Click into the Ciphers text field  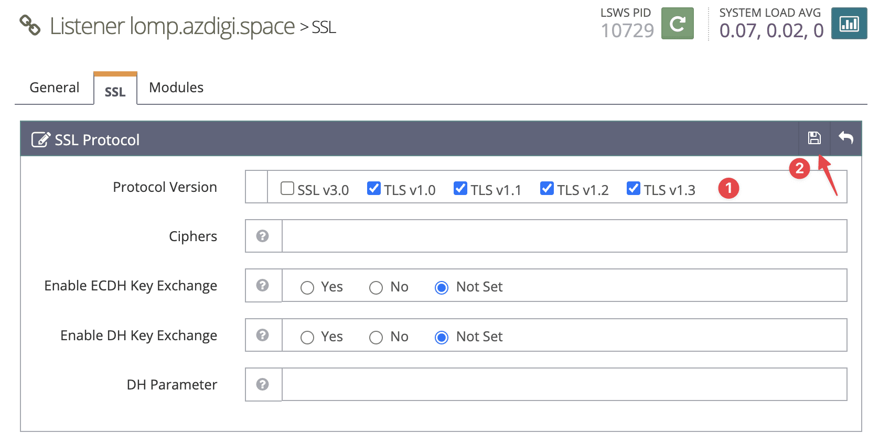pos(564,236)
